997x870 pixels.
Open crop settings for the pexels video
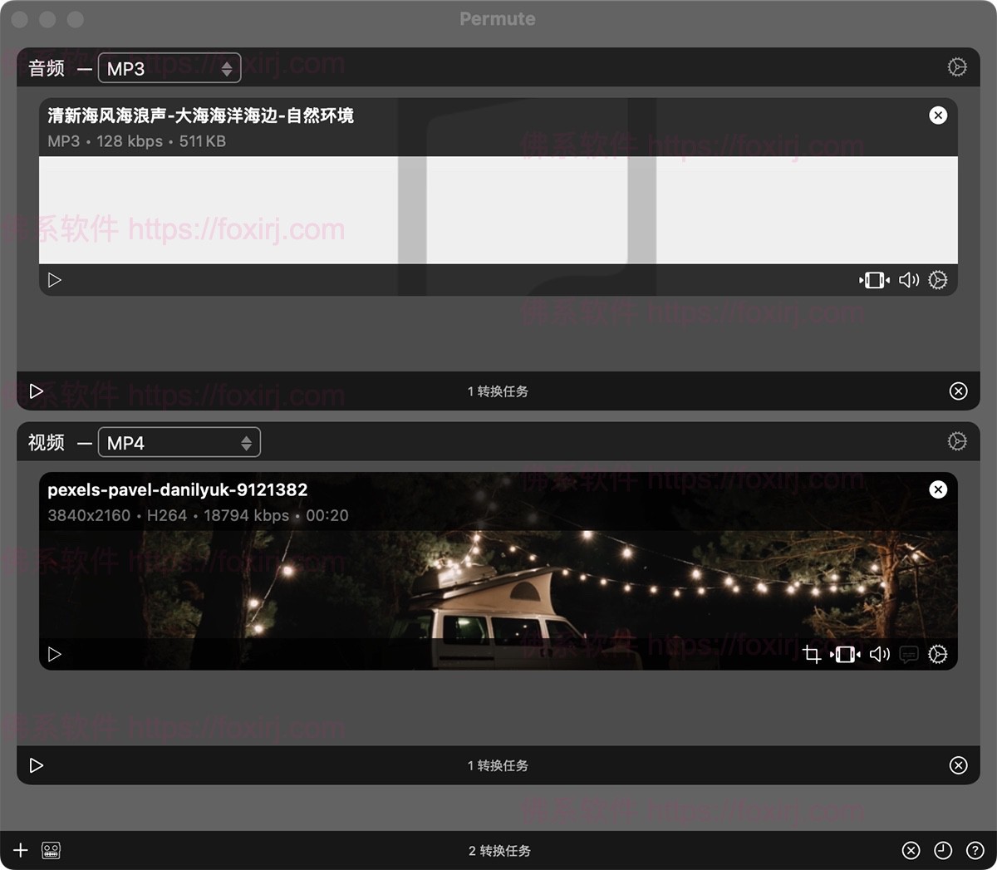coord(813,654)
